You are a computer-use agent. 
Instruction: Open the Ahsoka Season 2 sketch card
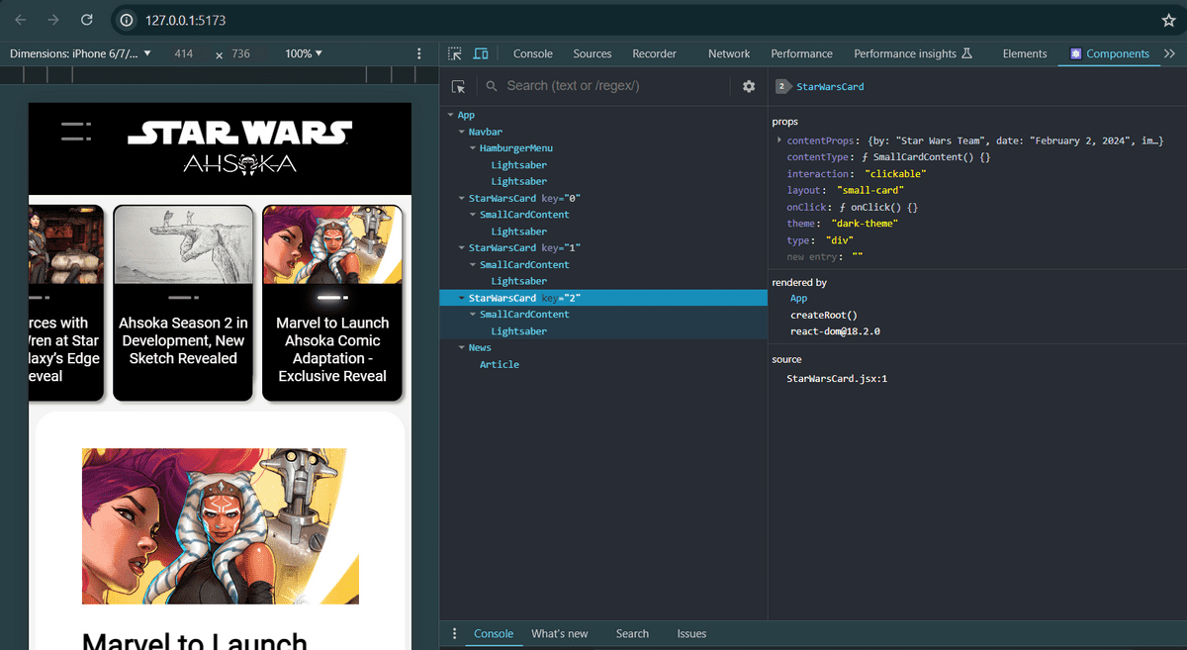coord(183,303)
